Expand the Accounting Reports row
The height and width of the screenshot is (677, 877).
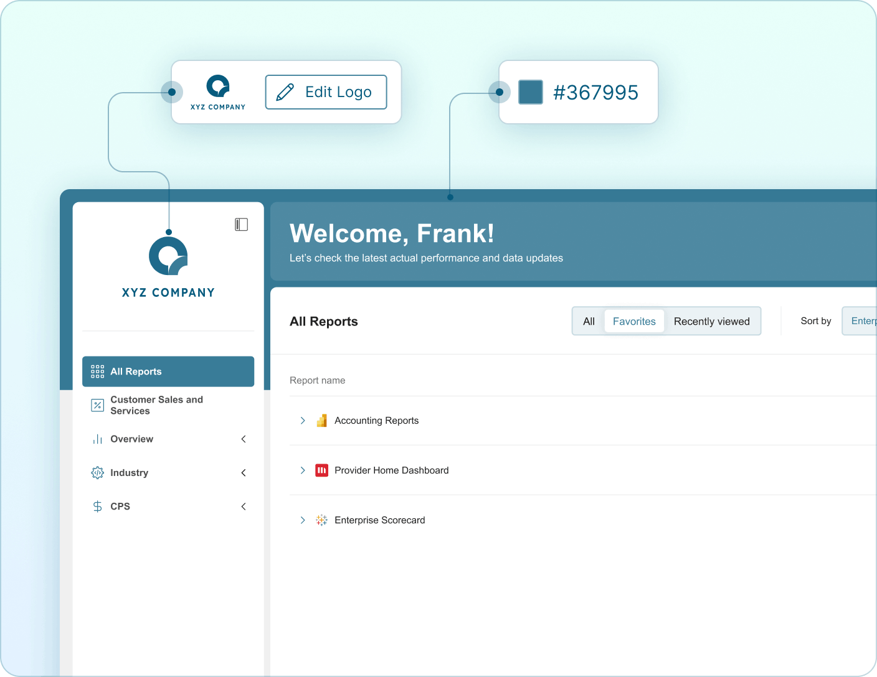pos(303,421)
